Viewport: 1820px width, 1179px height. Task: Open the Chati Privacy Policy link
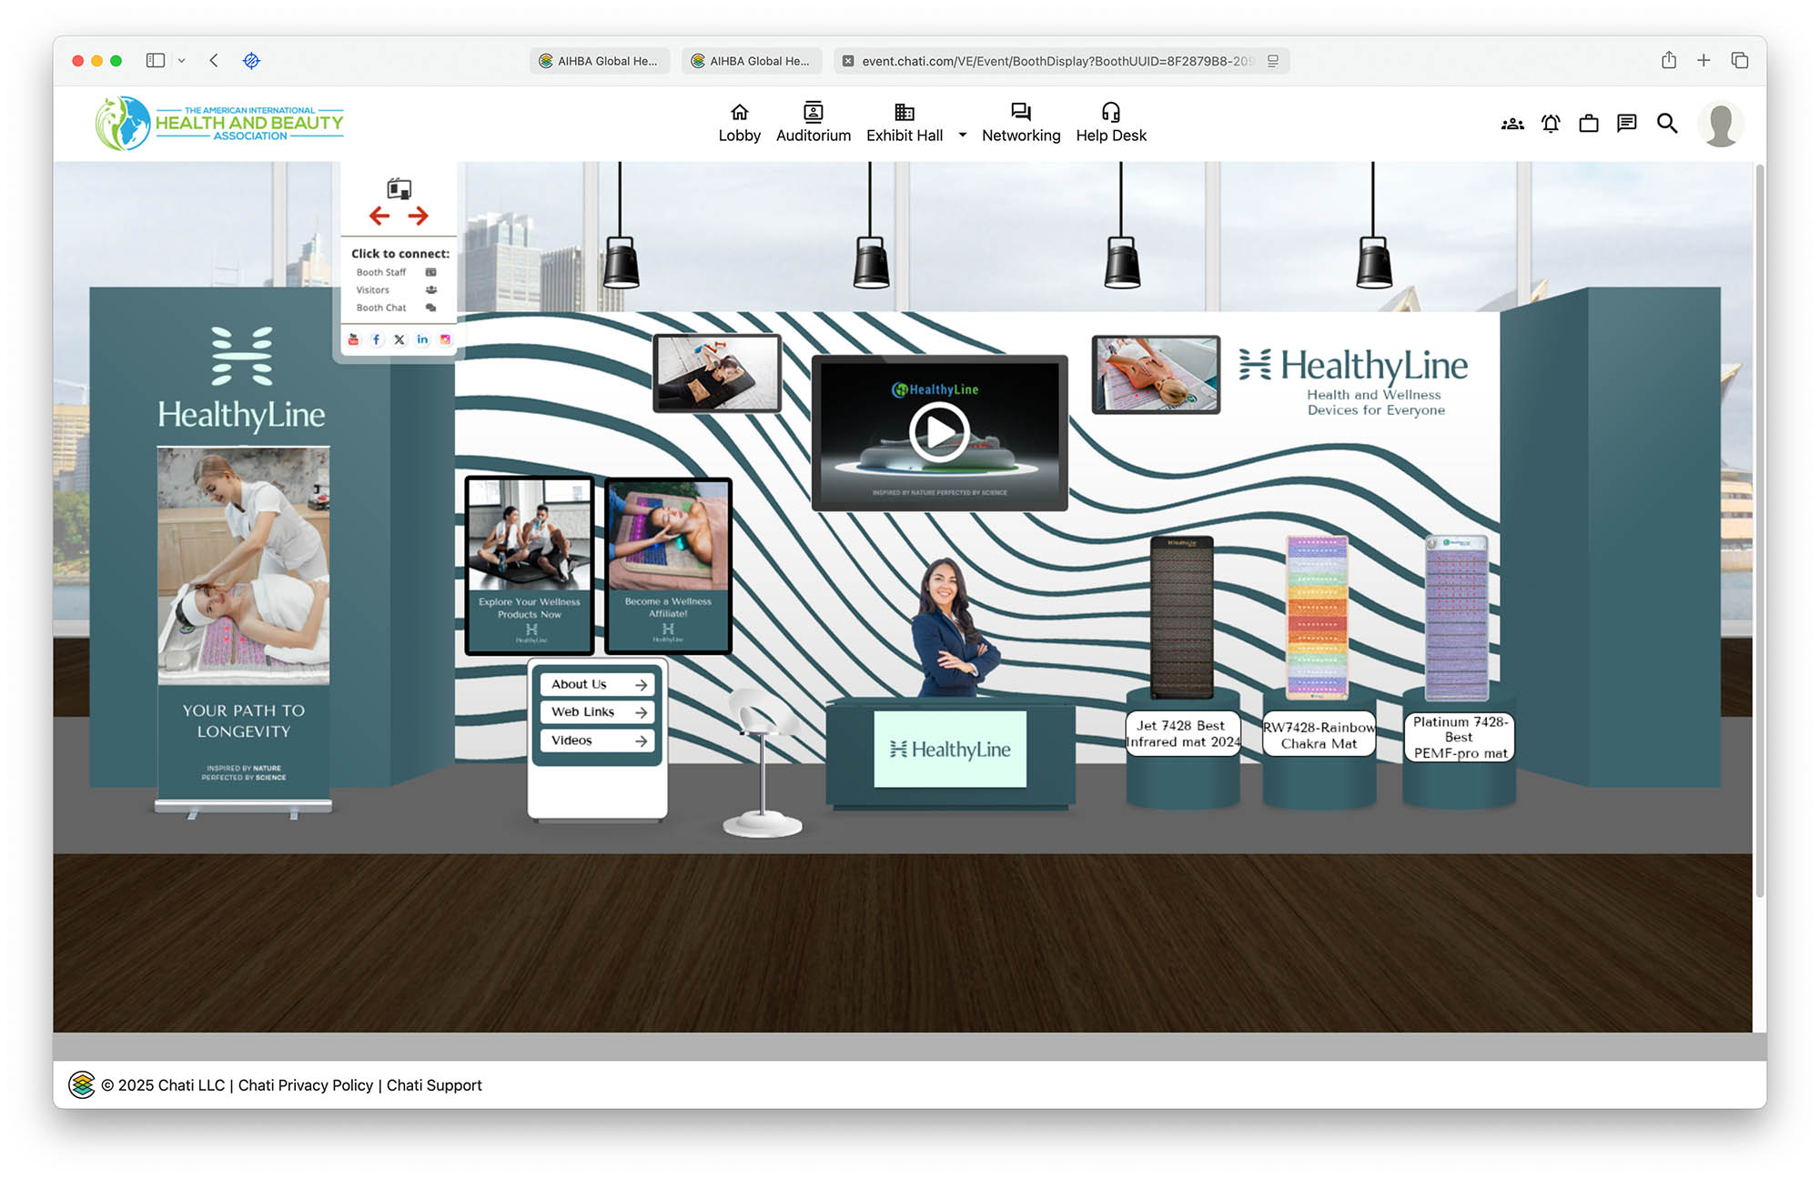pos(306,1085)
